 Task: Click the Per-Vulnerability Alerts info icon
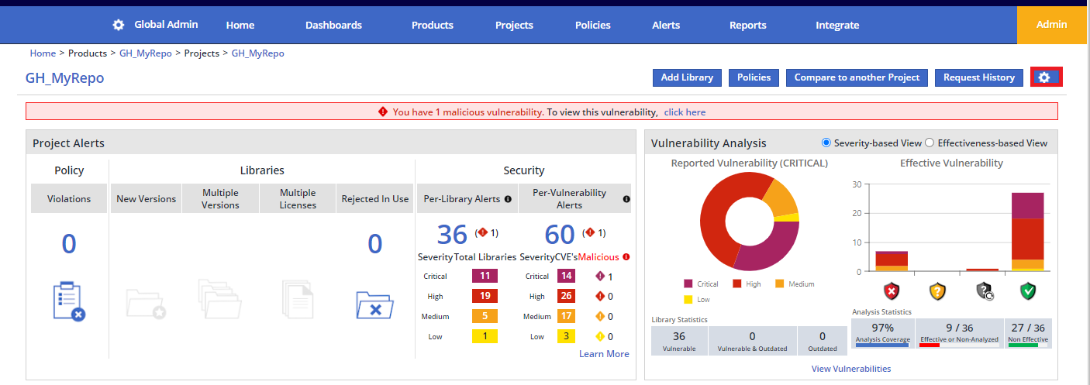tap(626, 199)
